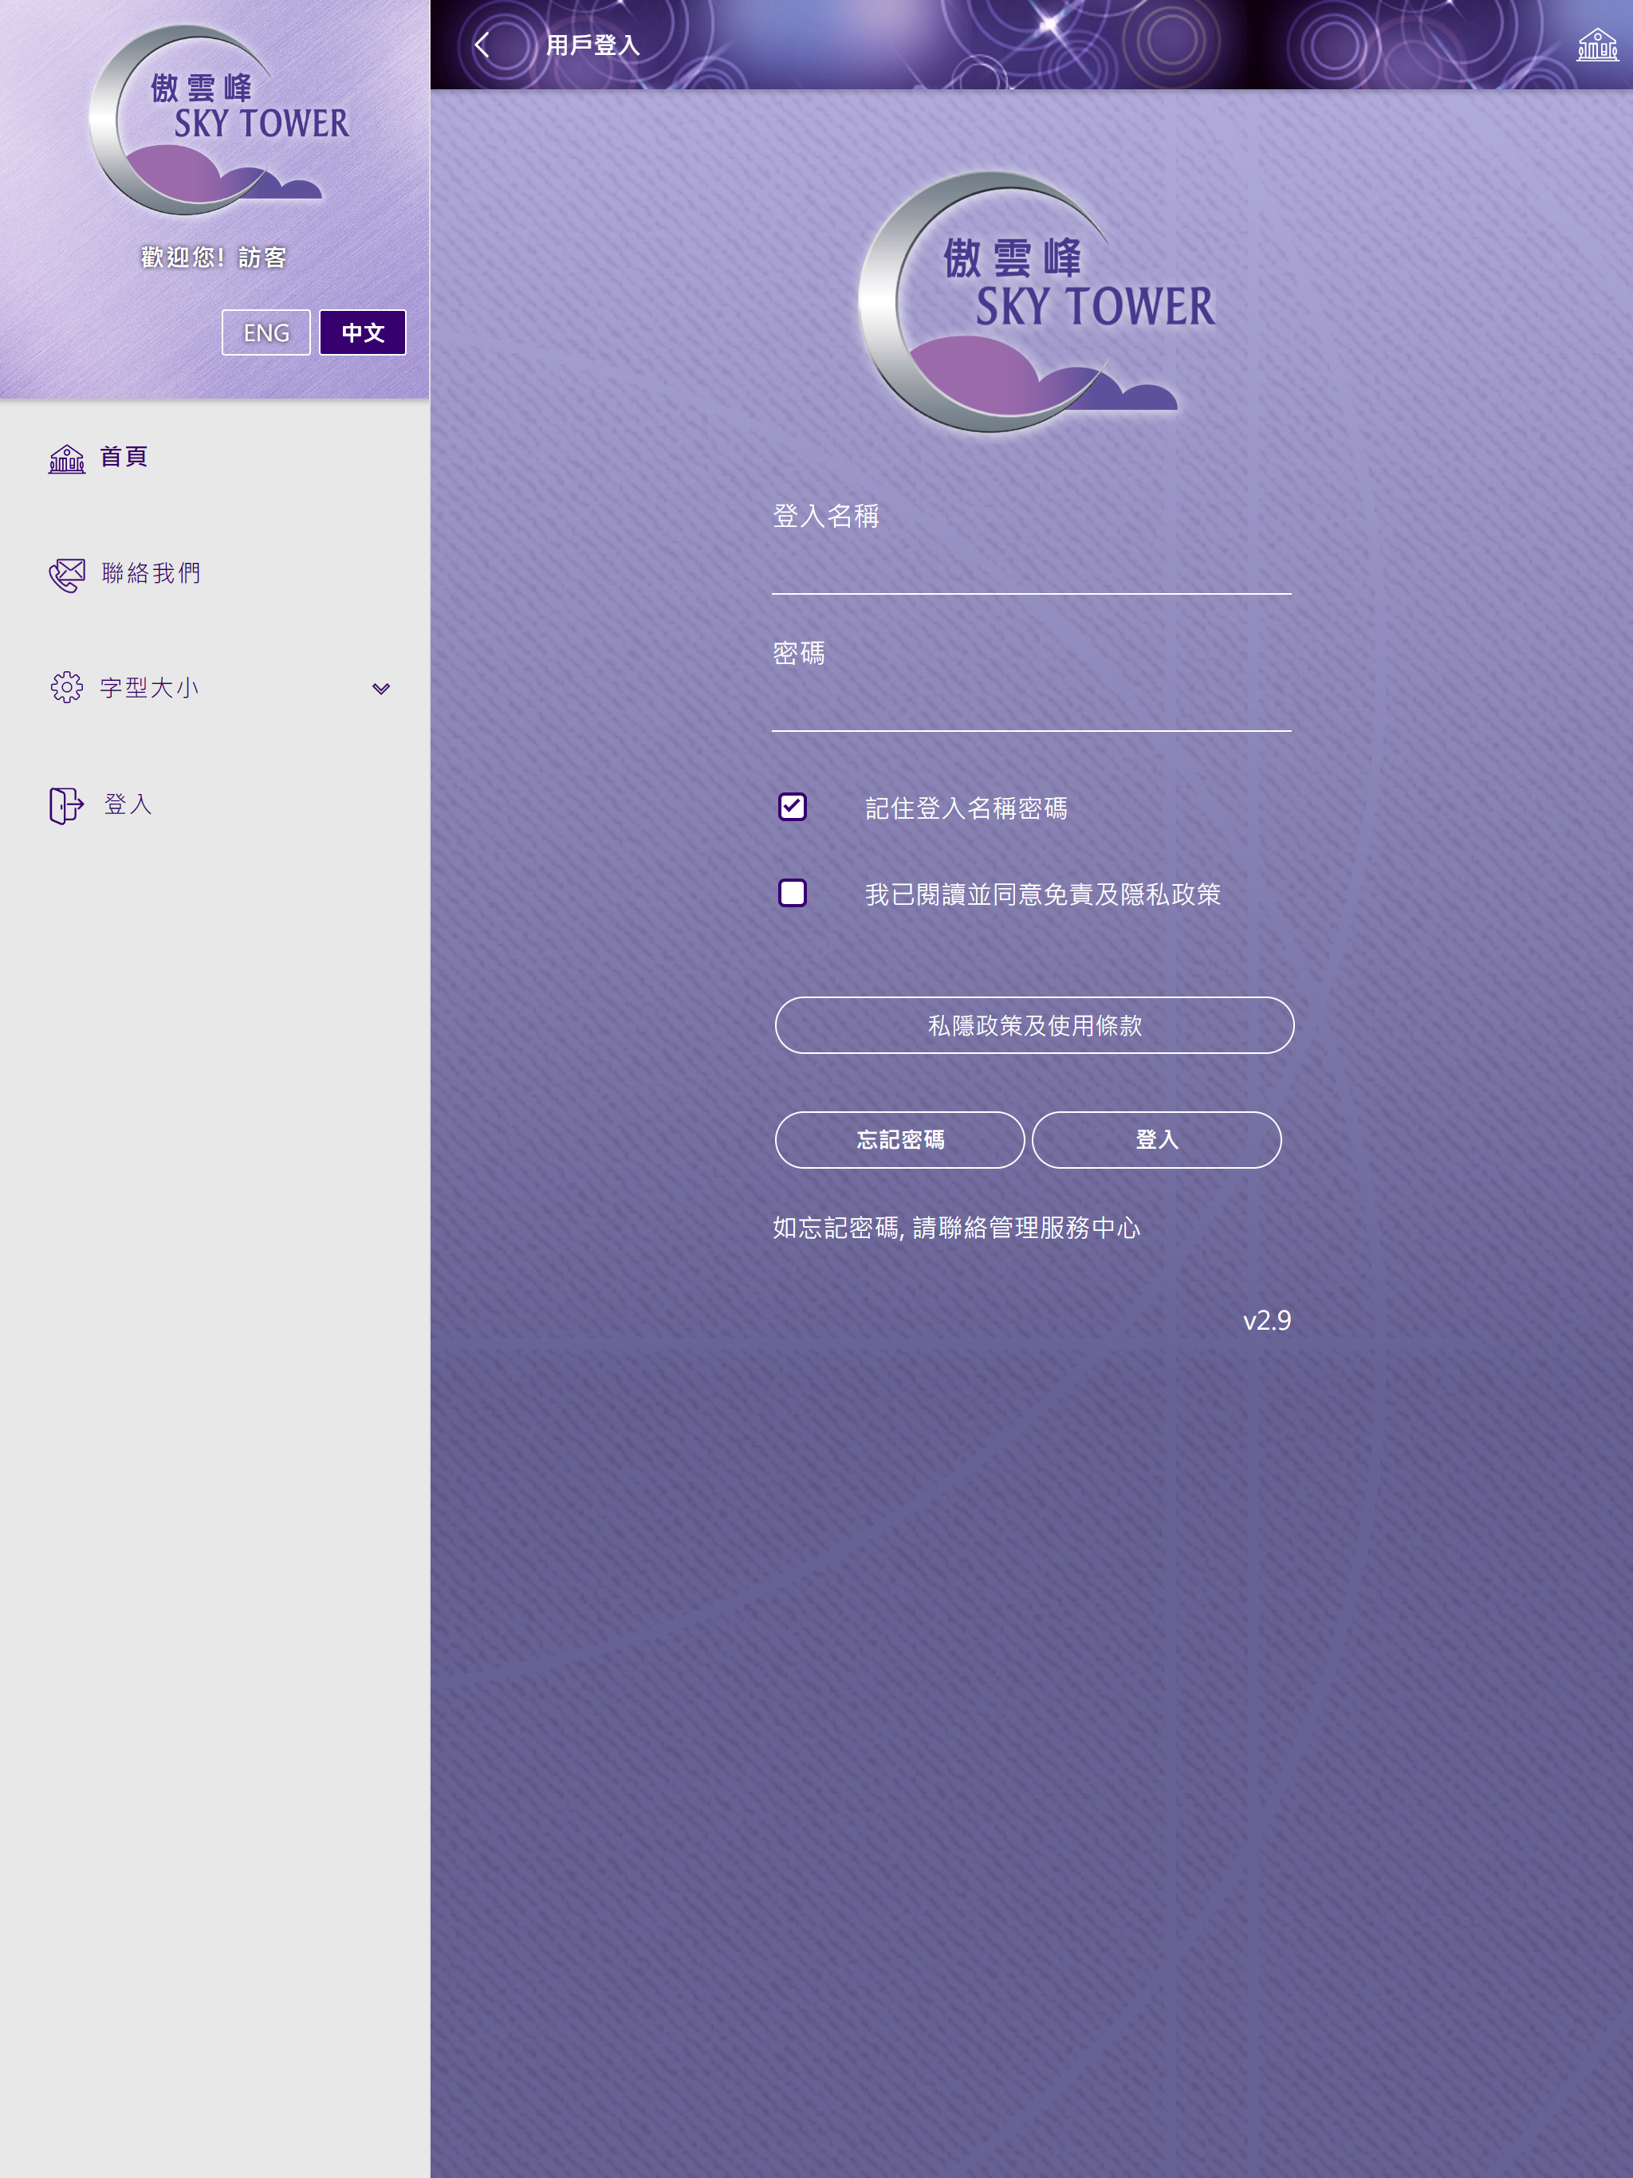
Task: Tap the large Sky Tower center logo
Action: [1036, 301]
